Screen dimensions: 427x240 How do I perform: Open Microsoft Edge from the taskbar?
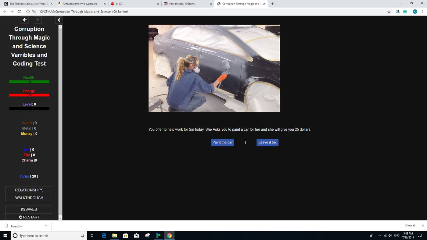(104, 235)
